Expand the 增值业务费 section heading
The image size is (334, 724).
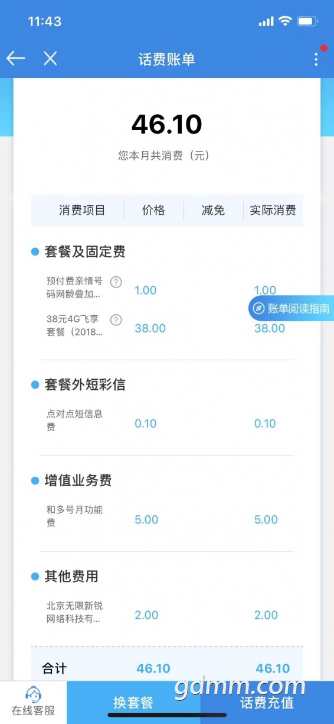pos(78,480)
